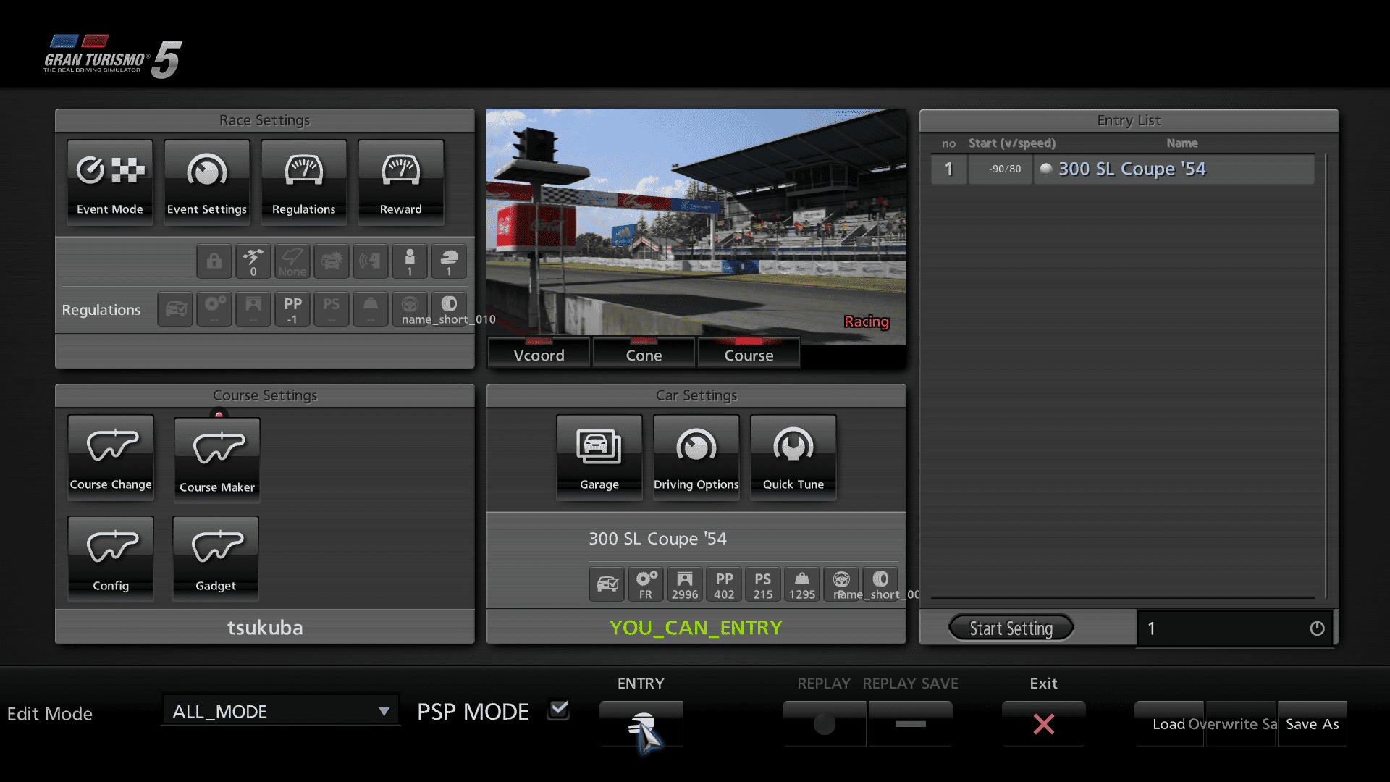Image resolution: width=1390 pixels, height=782 pixels.
Task: Click the FR drivetrain icon in Car Settings
Action: pos(646,584)
